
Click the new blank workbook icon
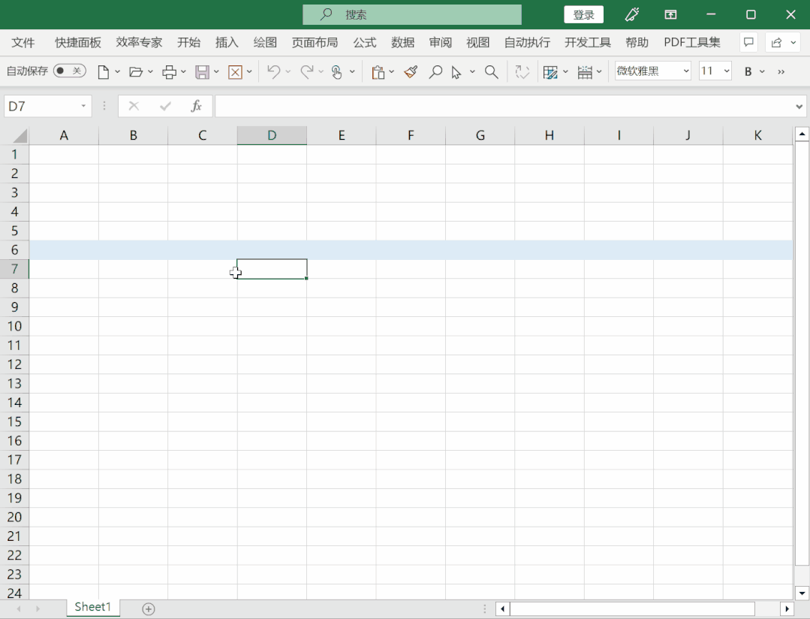[104, 72]
